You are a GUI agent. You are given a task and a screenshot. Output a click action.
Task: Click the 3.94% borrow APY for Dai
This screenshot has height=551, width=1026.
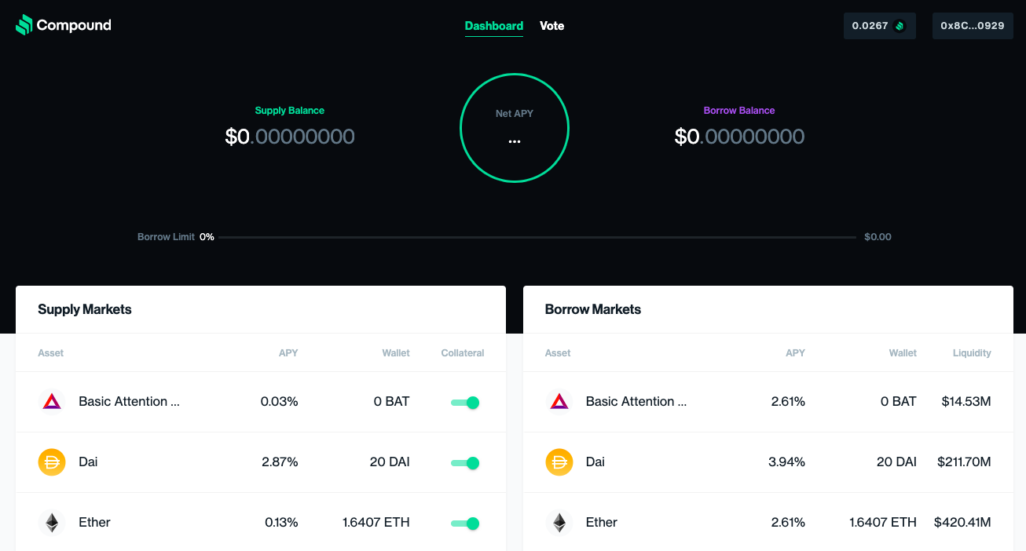click(x=786, y=462)
